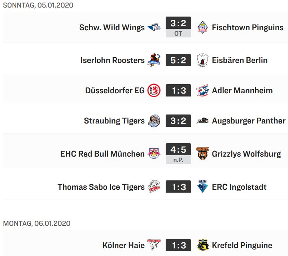
Task: Select the Eisbären Berlin polar bear logo
Action: point(202,60)
